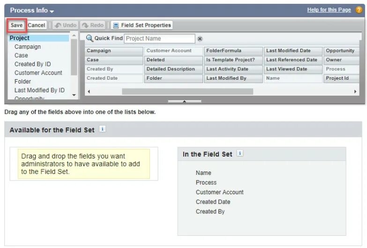Click the Last Activity Date tile

[x=233, y=69]
